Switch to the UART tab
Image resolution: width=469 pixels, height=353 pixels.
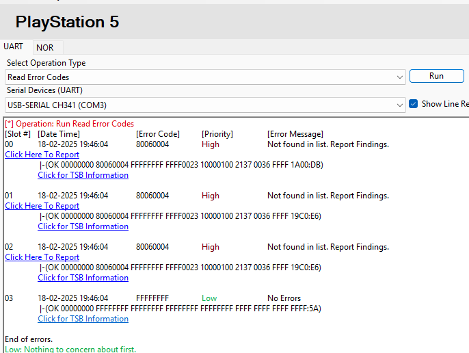coord(13,47)
